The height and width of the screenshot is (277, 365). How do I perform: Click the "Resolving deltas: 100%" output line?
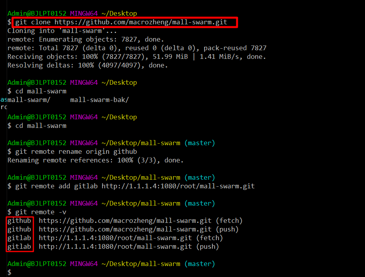point(88,65)
